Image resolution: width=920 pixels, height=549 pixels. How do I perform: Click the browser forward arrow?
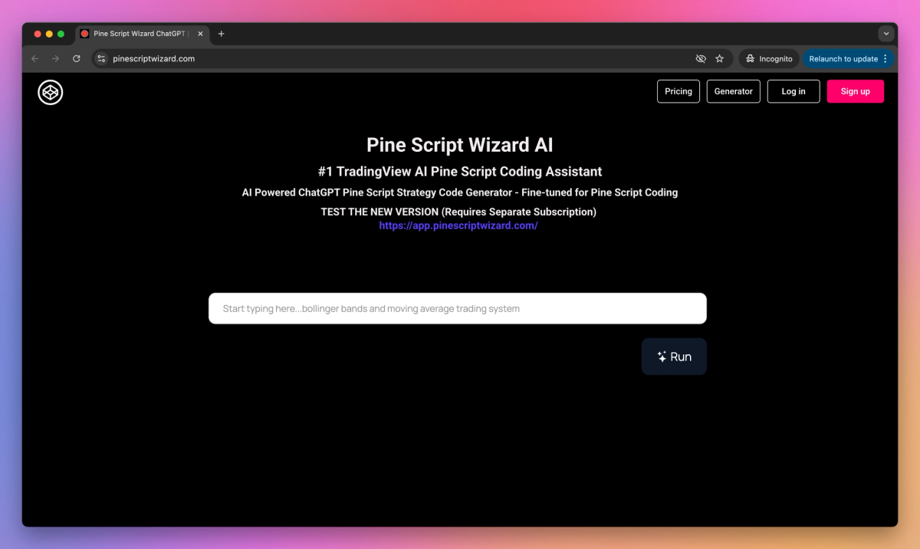click(55, 58)
